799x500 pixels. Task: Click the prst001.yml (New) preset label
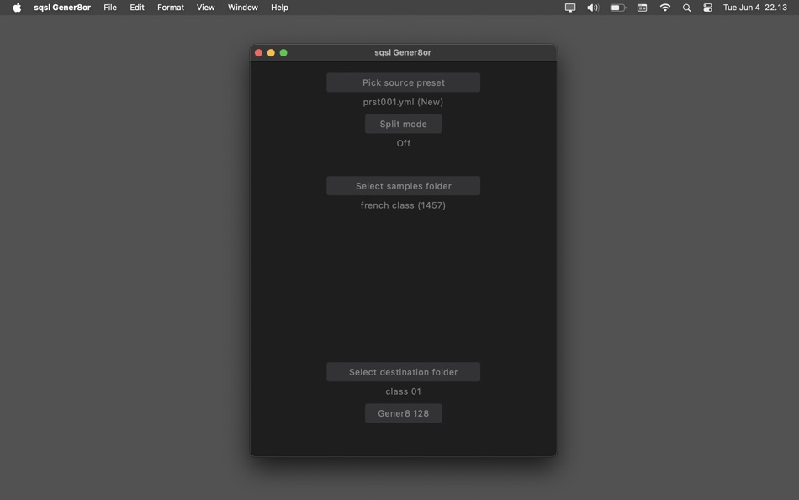pyautogui.click(x=403, y=102)
